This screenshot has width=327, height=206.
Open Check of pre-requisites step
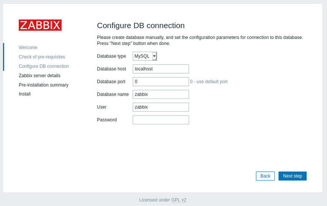42,57
